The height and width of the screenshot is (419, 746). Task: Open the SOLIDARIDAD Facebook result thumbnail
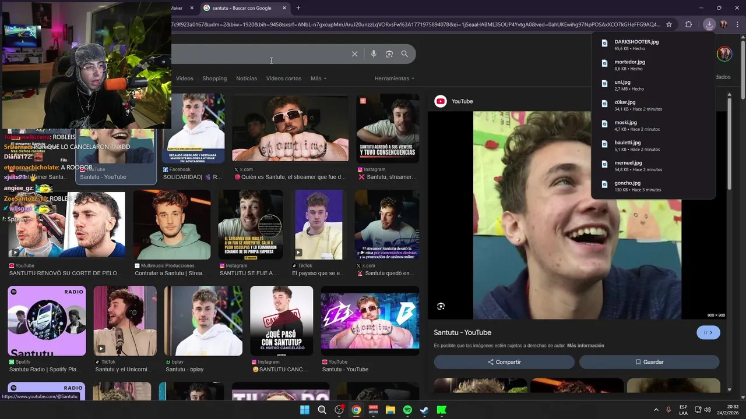click(193, 129)
